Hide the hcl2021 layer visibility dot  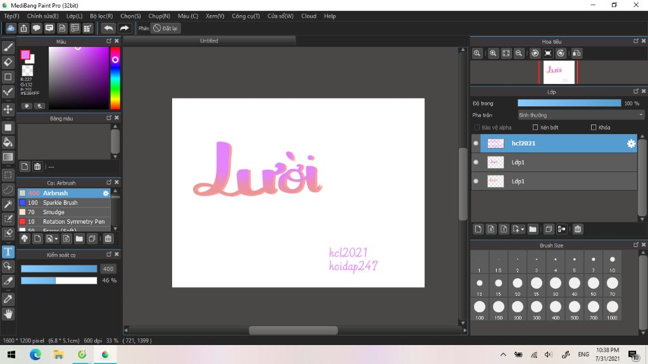click(x=476, y=143)
